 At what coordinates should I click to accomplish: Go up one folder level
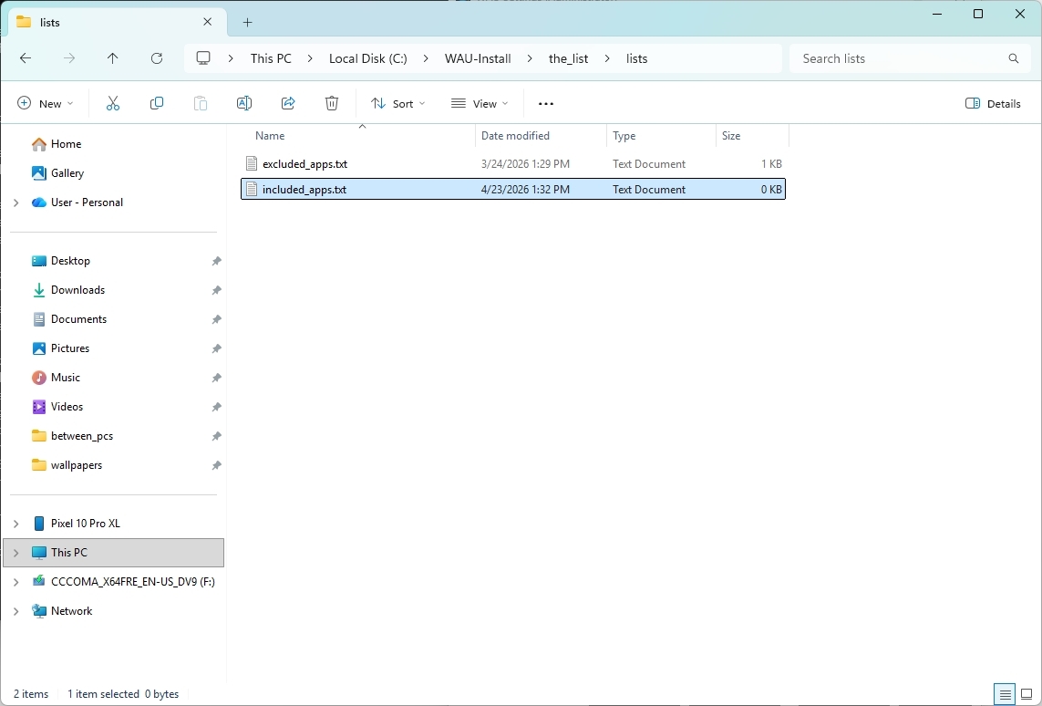pyautogui.click(x=113, y=58)
